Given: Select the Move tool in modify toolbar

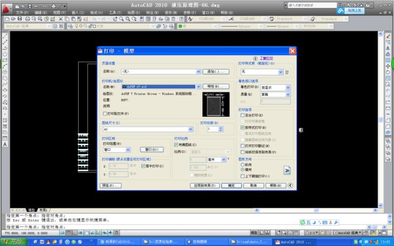Looking at the screenshot, I should [x=388, y=66].
